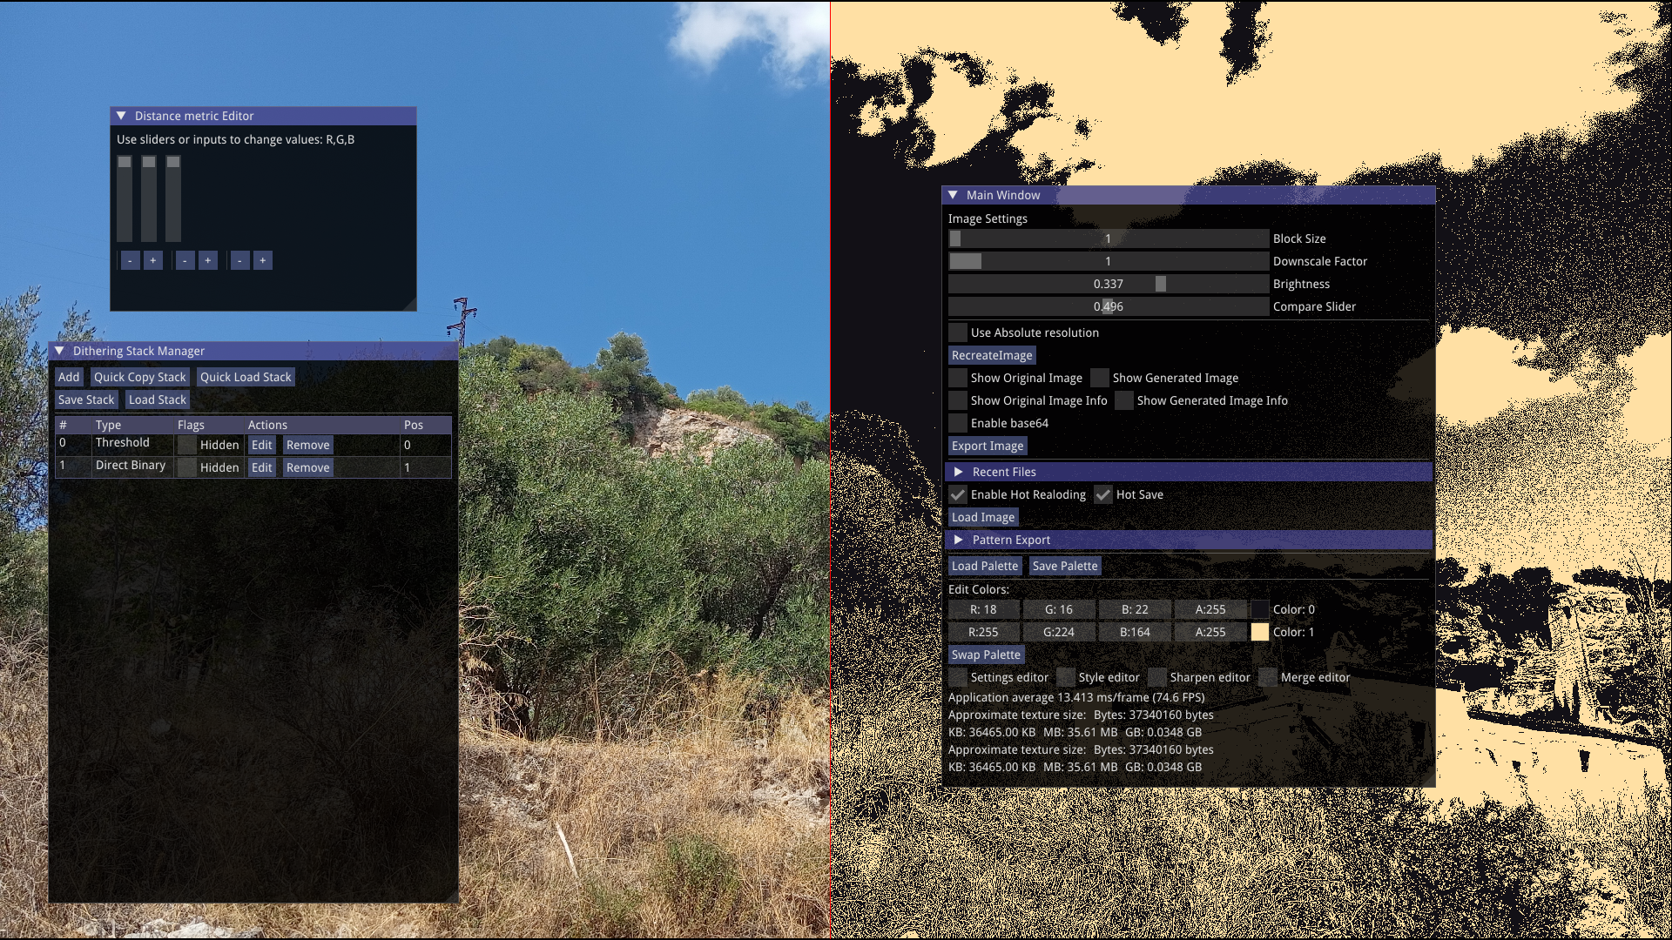Click the Color 1 cream swatch
This screenshot has height=940, width=1672.
pyautogui.click(x=1259, y=632)
